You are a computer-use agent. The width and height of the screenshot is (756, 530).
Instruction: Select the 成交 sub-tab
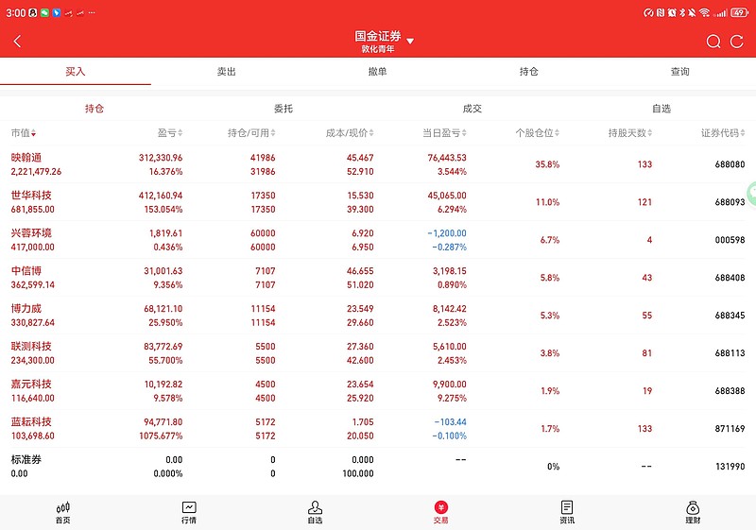(x=472, y=109)
